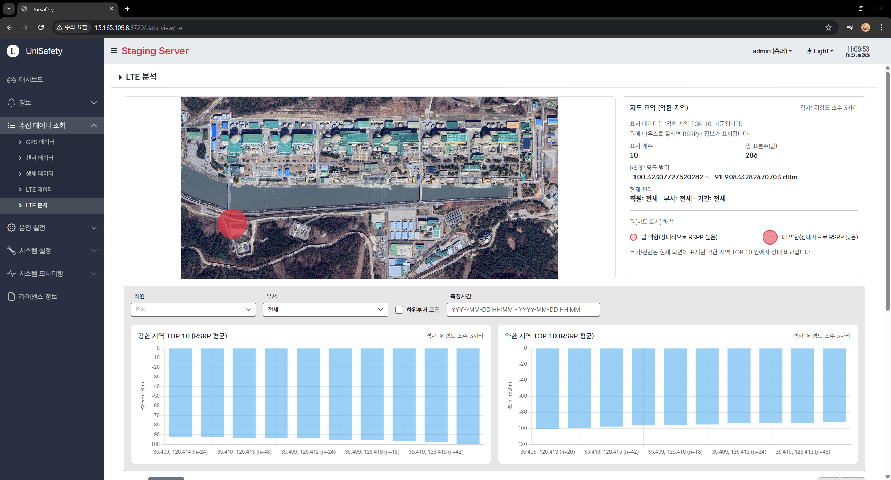Open GPS 데이터 menu item

click(x=40, y=142)
